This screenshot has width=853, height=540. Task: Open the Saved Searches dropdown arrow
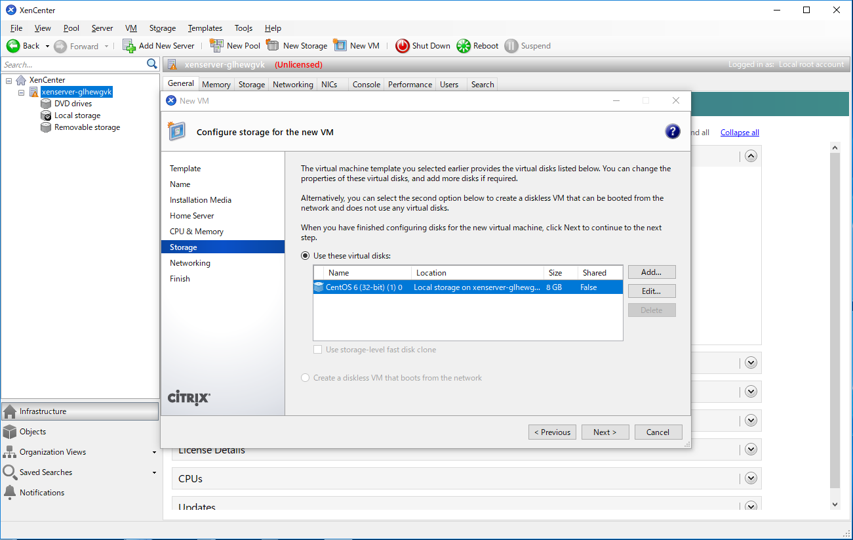coord(154,473)
